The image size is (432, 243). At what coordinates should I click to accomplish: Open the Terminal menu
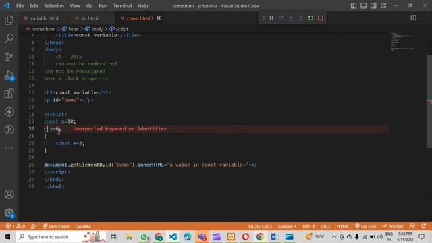click(x=123, y=6)
